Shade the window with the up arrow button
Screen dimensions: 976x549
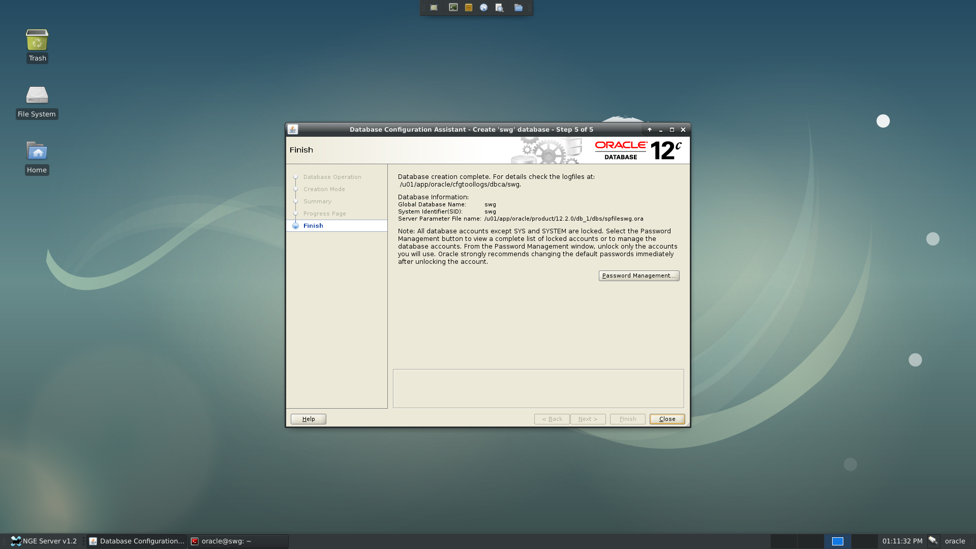pos(649,130)
